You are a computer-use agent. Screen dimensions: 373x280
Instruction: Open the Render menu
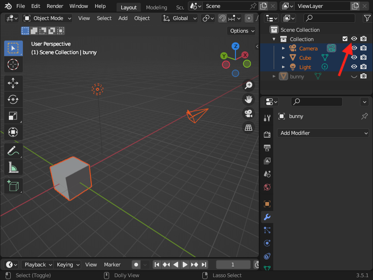click(55, 6)
